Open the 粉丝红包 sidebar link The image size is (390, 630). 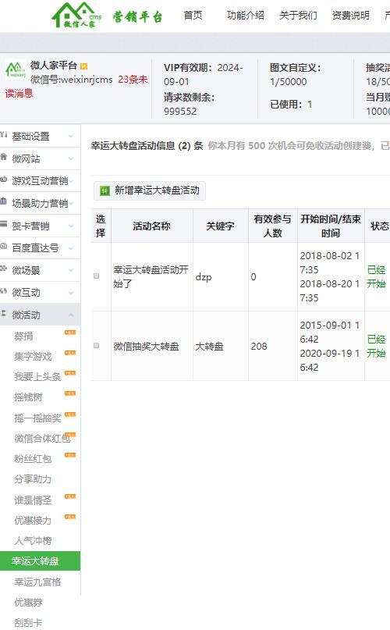click(33, 459)
